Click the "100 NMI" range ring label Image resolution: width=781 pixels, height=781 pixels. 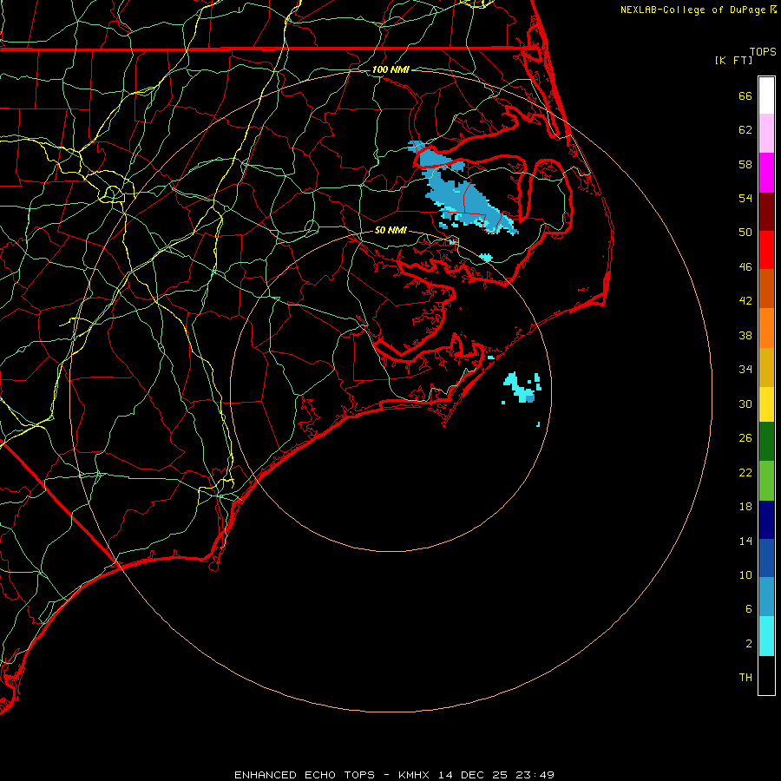click(390, 69)
